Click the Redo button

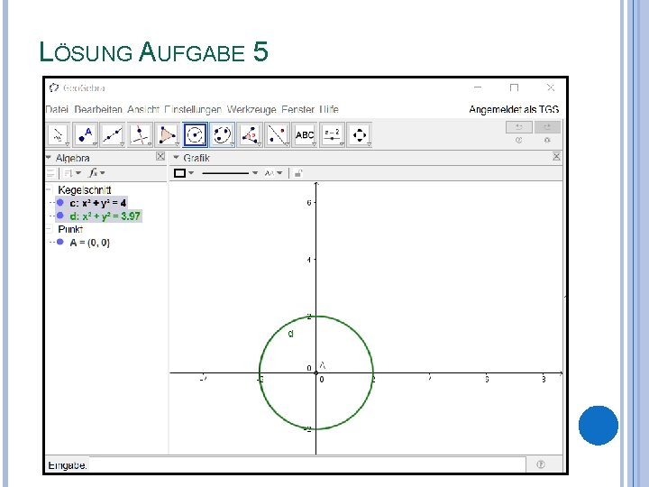tap(547, 127)
